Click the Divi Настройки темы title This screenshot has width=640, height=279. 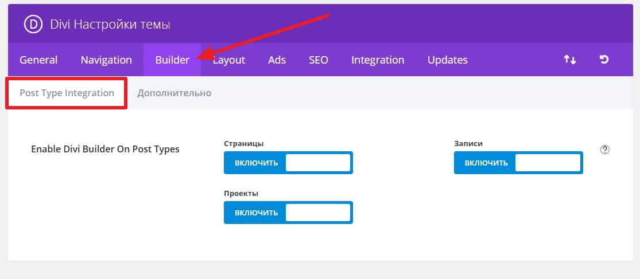click(x=110, y=25)
